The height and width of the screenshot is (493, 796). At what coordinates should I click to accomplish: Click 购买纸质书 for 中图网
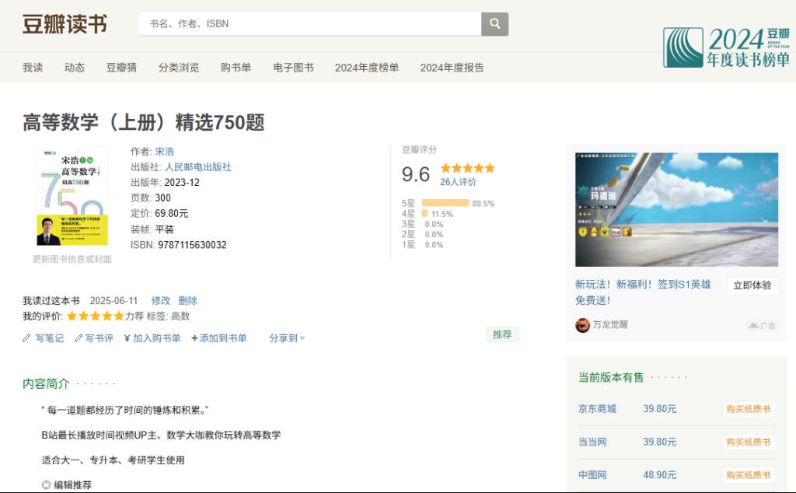click(749, 475)
